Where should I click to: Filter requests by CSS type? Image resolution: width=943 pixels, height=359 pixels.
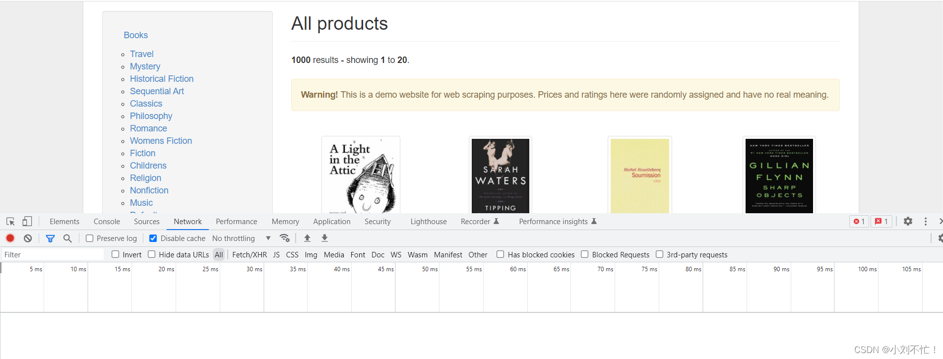[292, 255]
